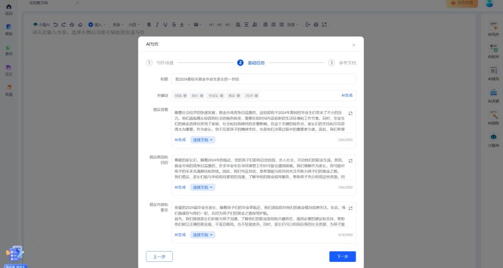Screen dimensions: 503x268
Task: Open the 收藏 section in left sidebar
Action: (x=9, y=90)
